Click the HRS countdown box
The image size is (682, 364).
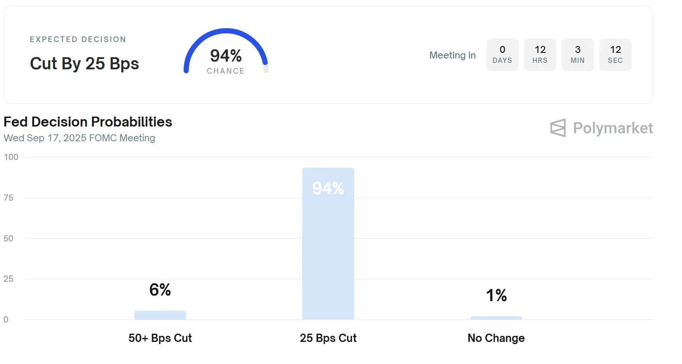(540, 55)
